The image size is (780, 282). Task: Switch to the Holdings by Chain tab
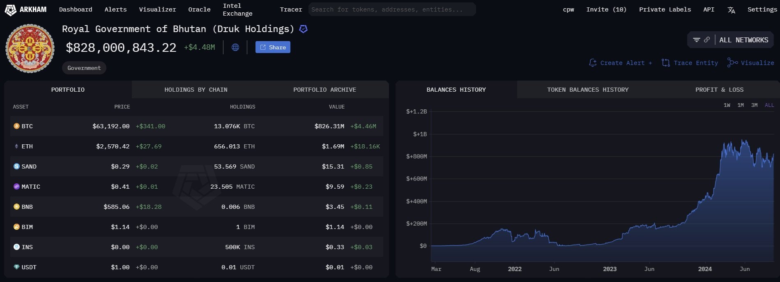(x=196, y=90)
